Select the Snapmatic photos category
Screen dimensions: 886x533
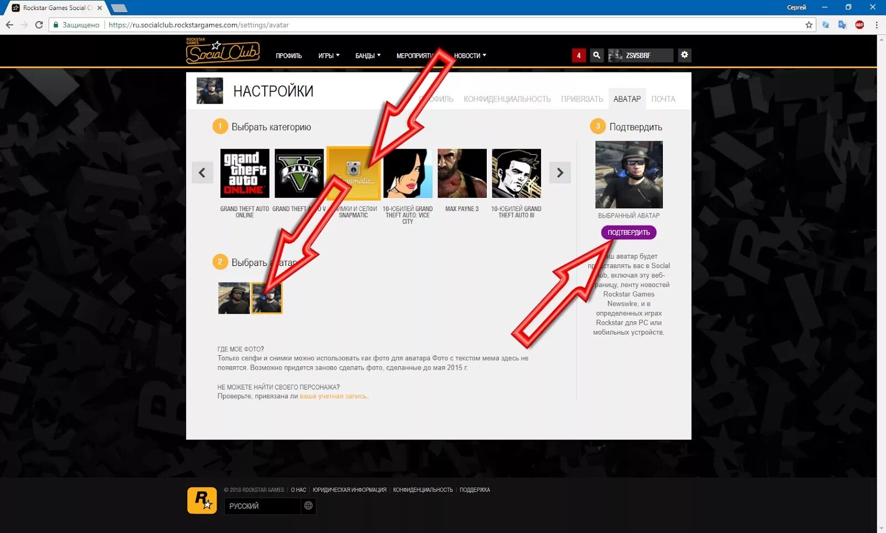(353, 173)
